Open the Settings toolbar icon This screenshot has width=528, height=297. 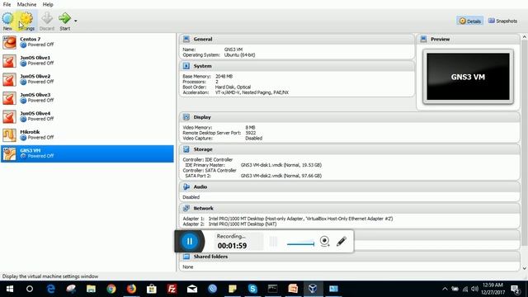(x=26, y=21)
